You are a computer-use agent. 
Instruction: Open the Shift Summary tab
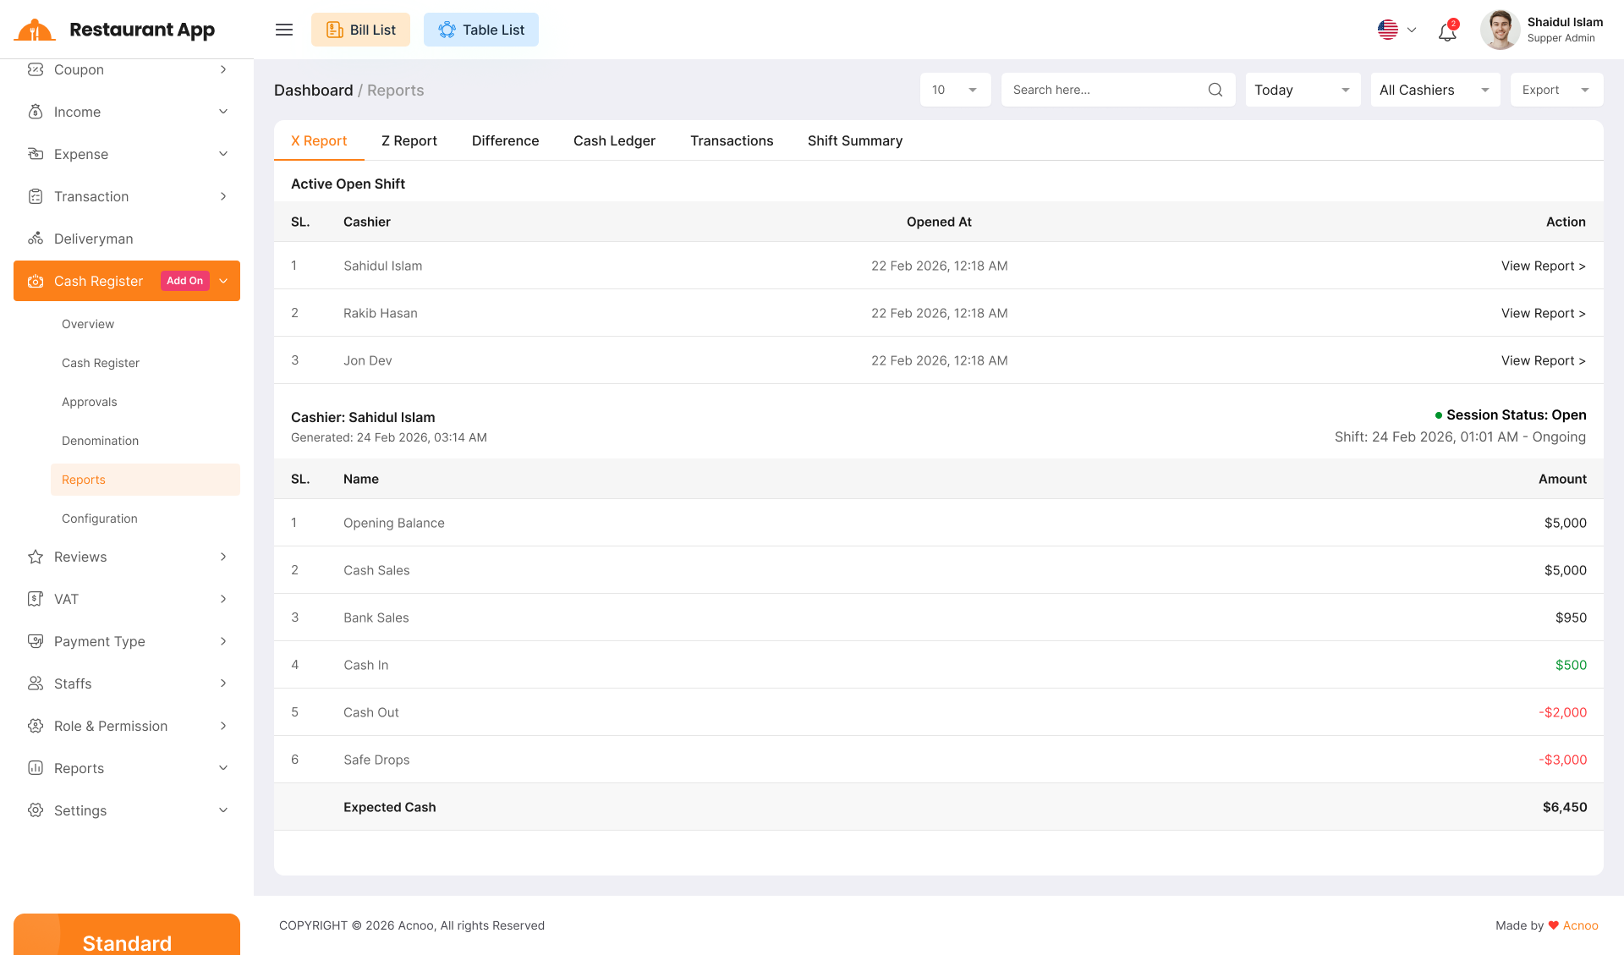click(855, 140)
